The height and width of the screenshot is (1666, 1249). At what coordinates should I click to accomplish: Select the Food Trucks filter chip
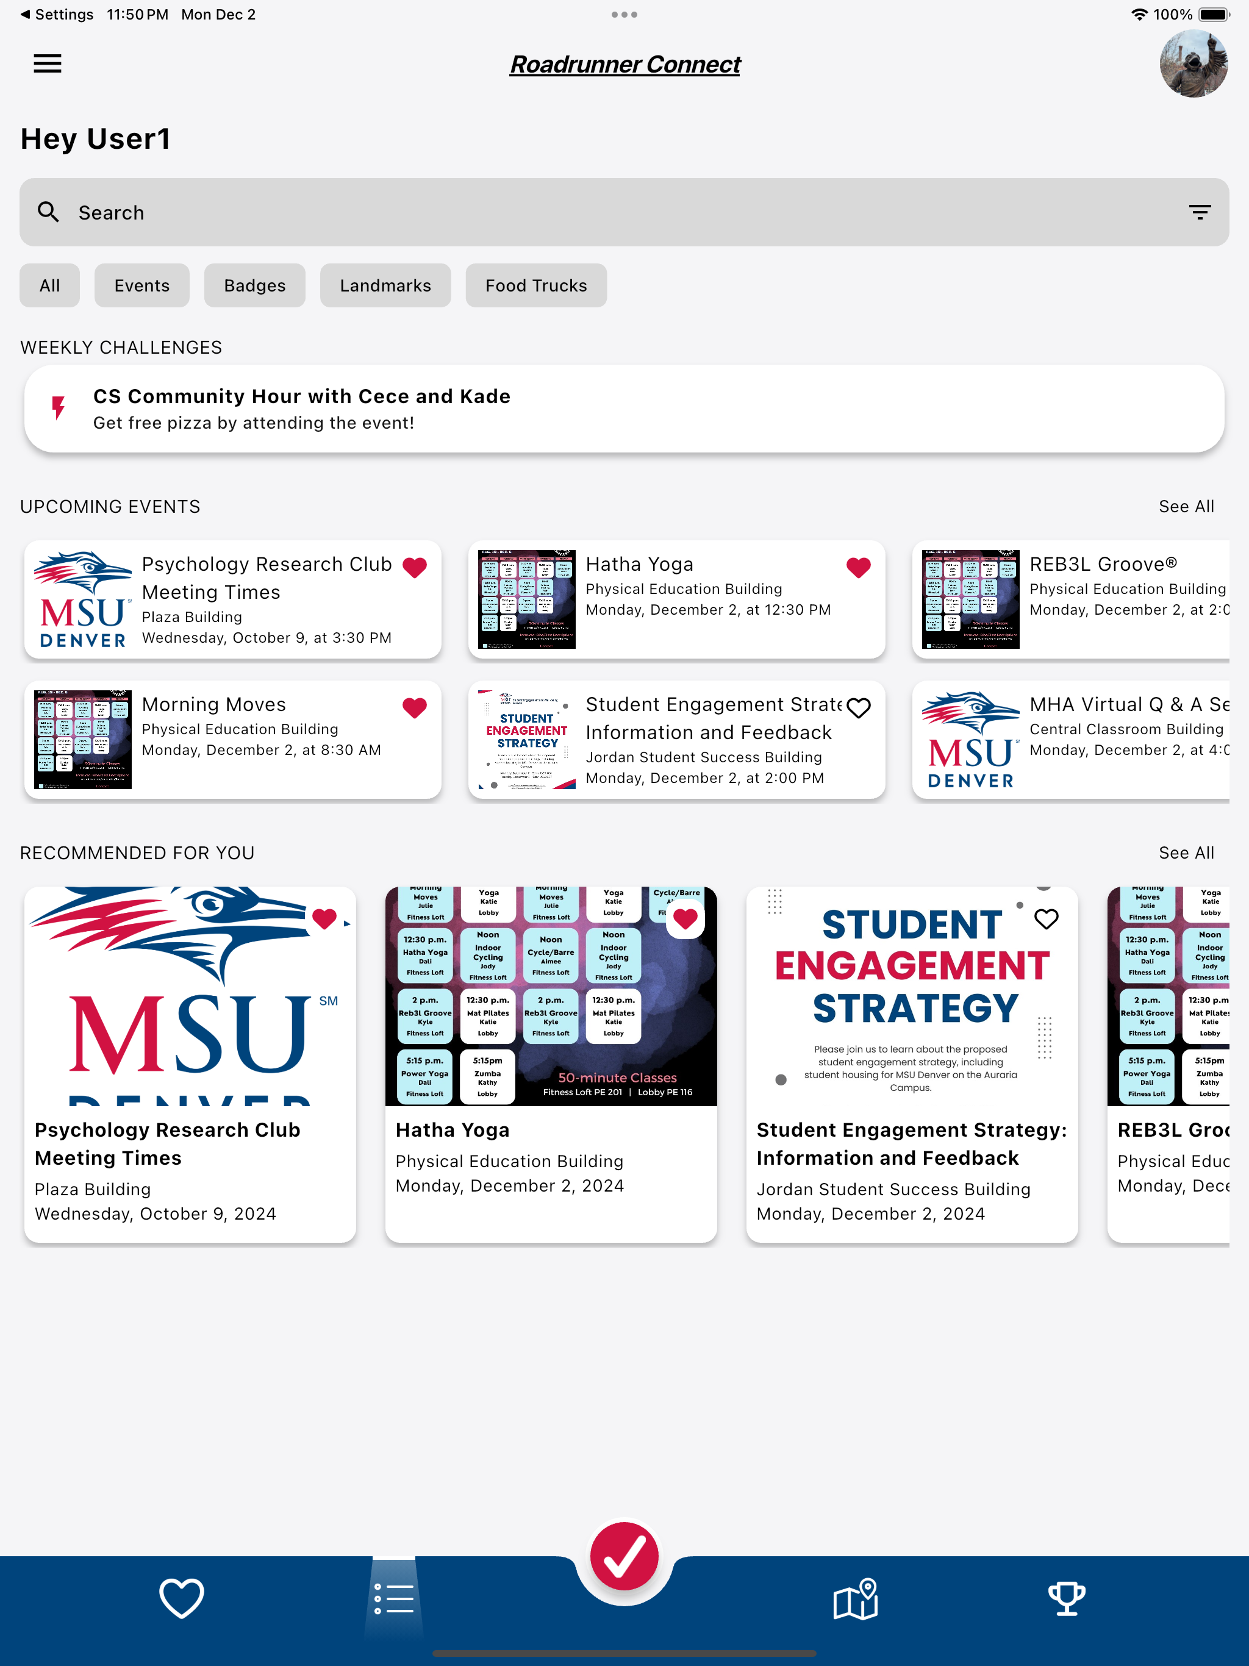click(535, 285)
